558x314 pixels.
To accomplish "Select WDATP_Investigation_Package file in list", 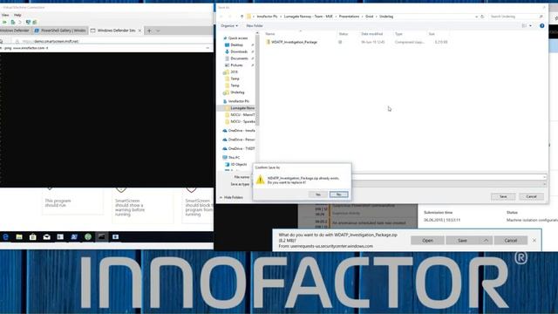I will coord(294,42).
